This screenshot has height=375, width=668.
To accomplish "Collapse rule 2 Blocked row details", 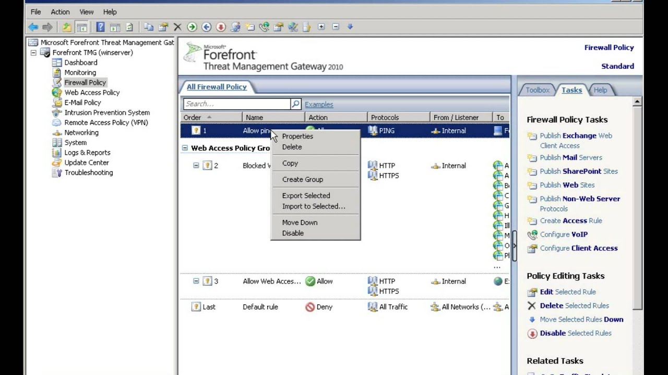I will tap(196, 166).
